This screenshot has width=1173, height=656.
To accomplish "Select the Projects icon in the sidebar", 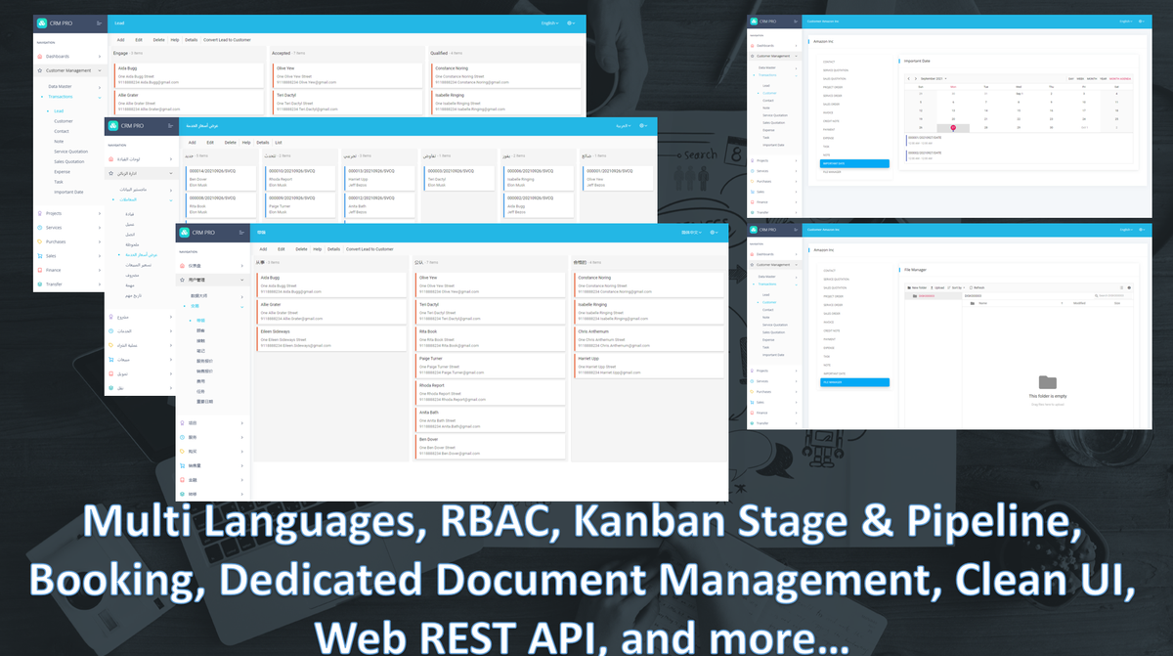I will pyautogui.click(x=38, y=213).
